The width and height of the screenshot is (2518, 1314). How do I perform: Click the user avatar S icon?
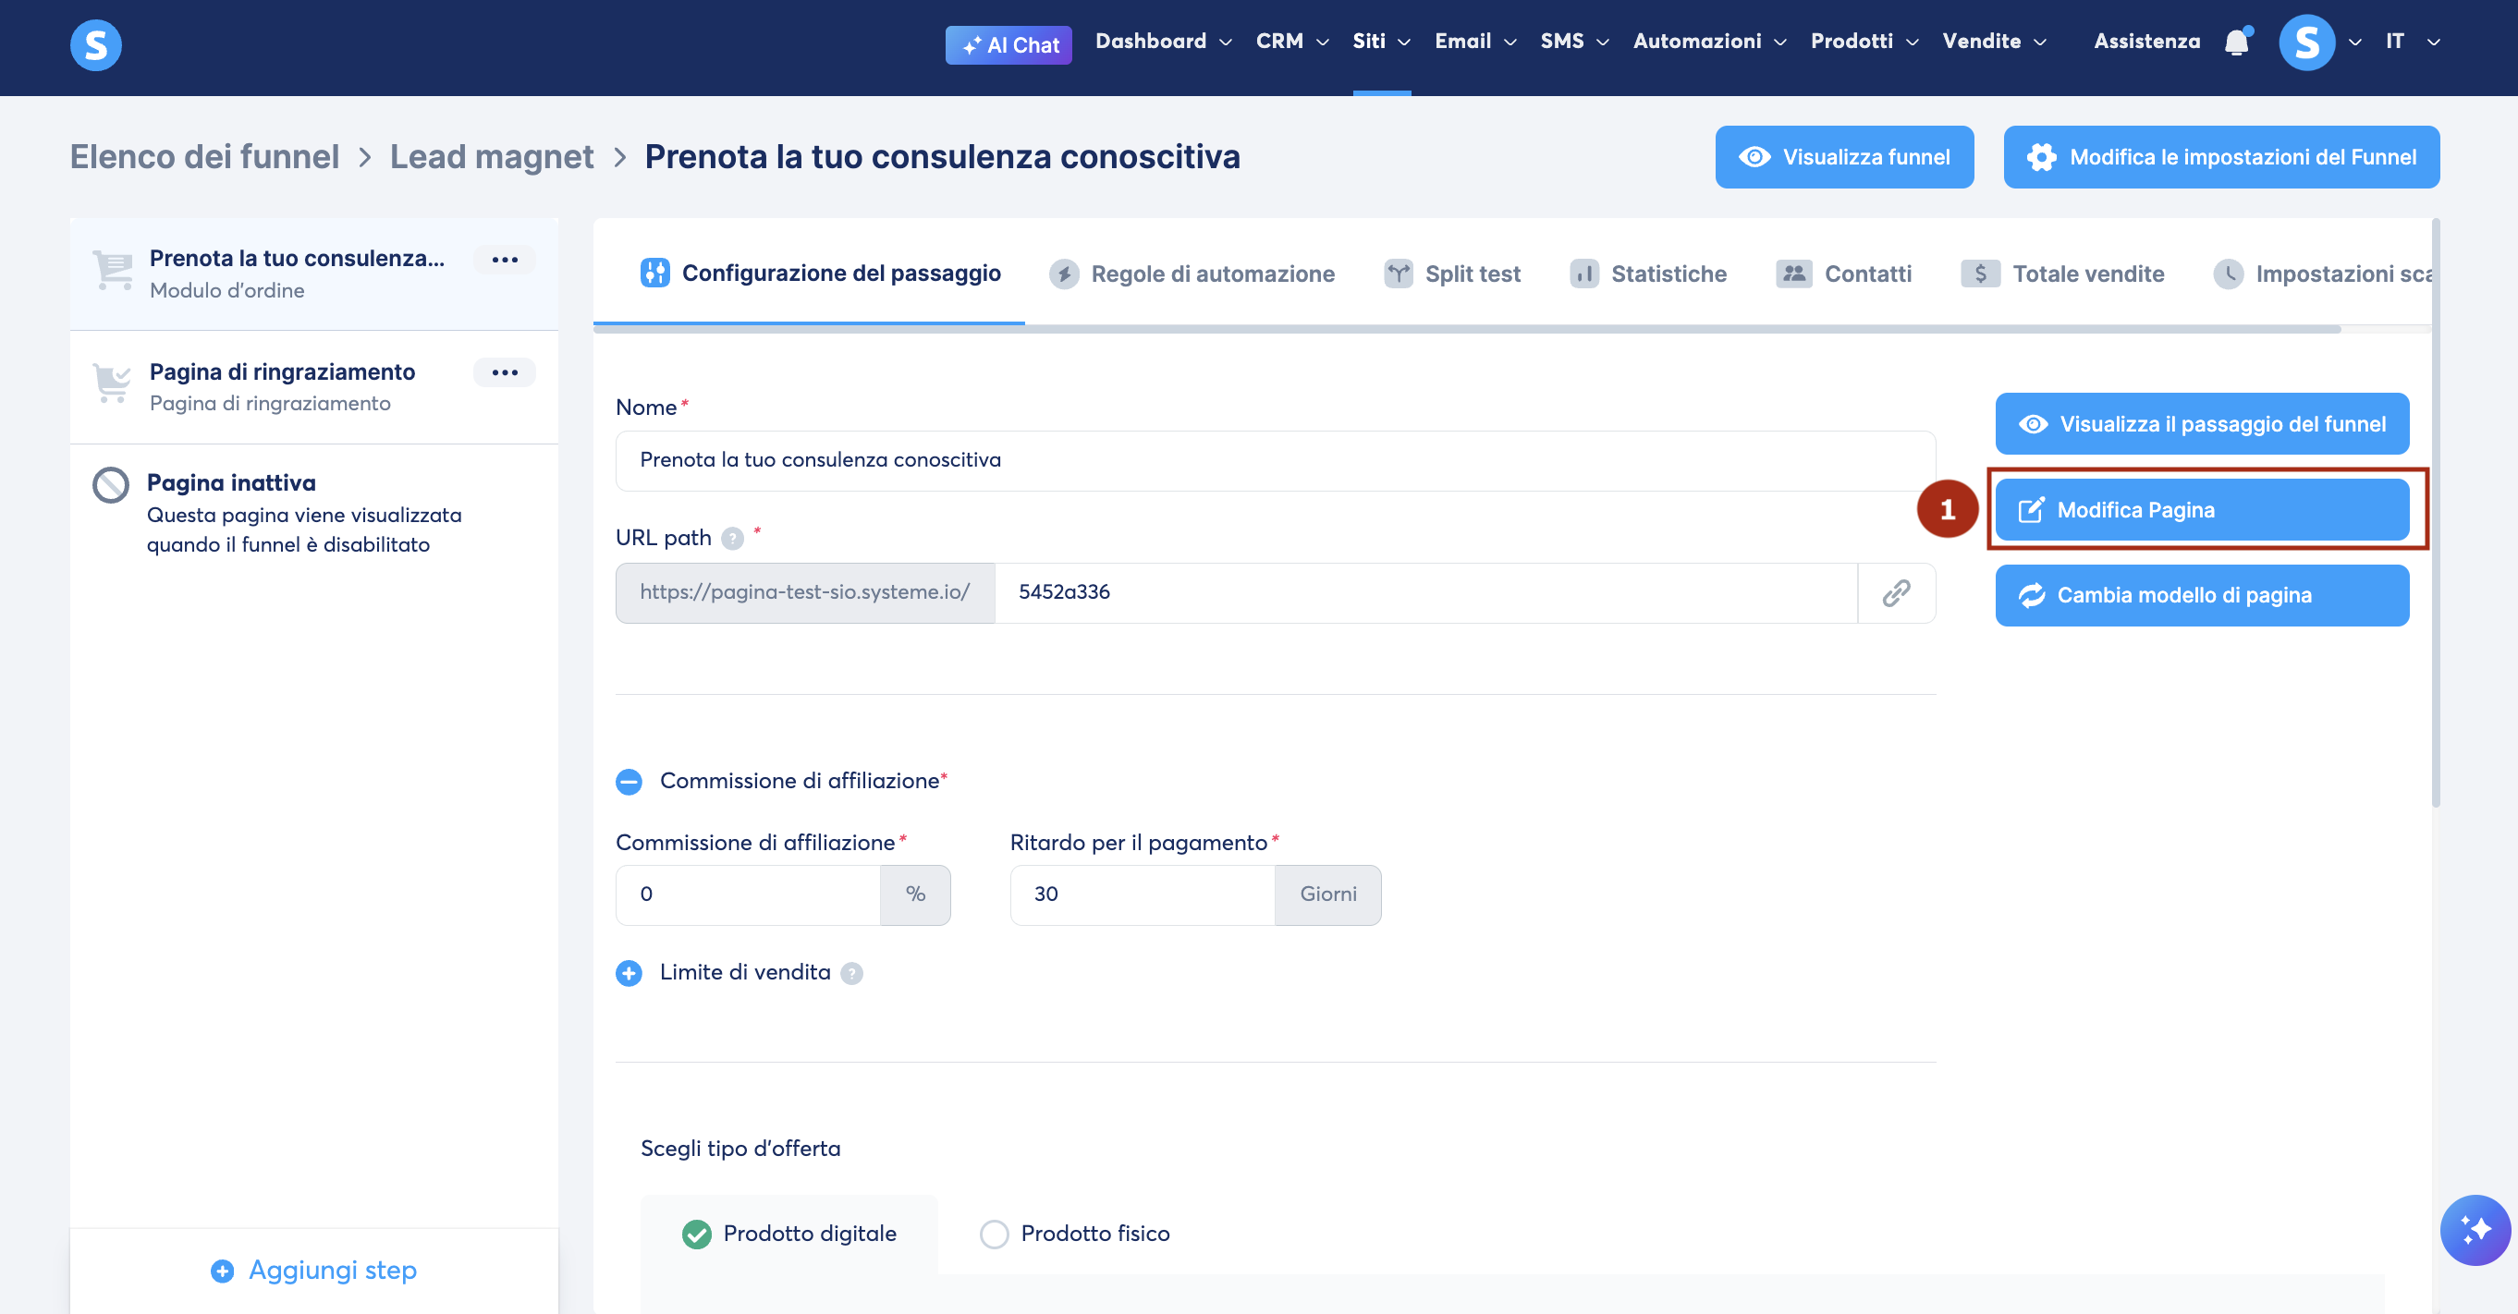(x=2307, y=42)
